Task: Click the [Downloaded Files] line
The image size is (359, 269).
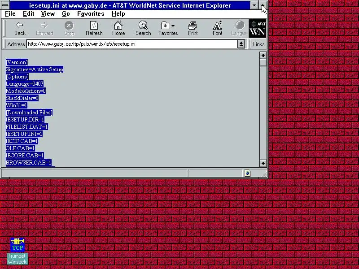Action: tap(29, 113)
